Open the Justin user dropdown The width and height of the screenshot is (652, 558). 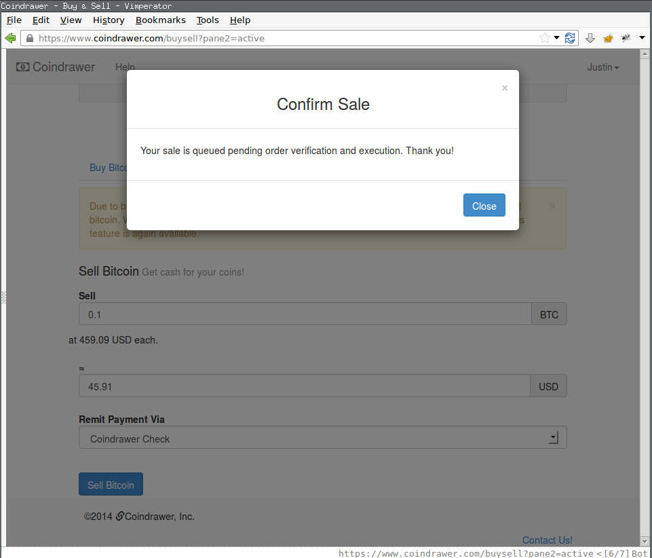point(602,67)
